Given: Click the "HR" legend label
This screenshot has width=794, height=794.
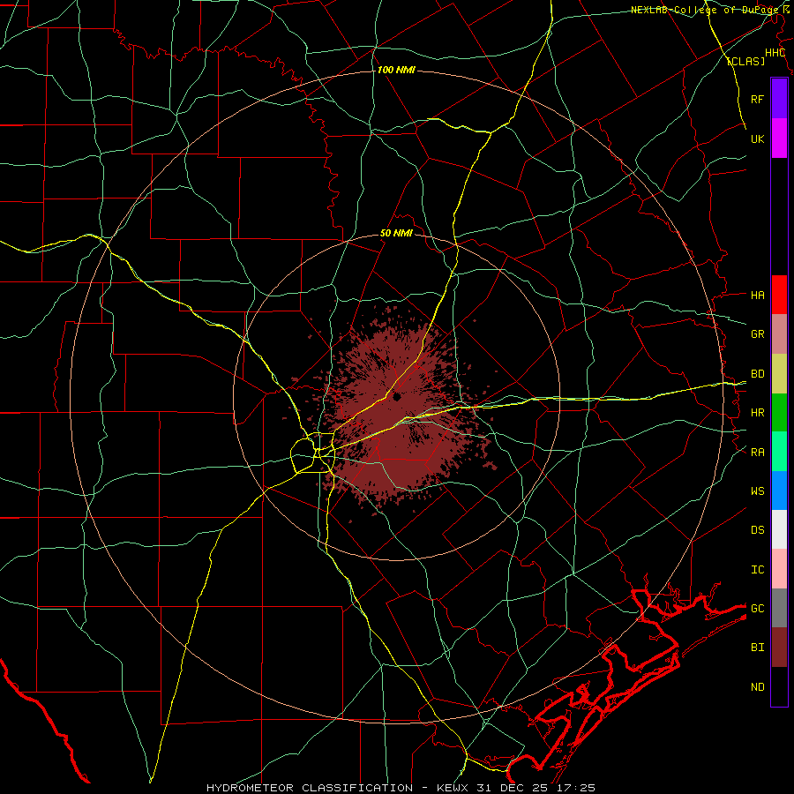Looking at the screenshot, I should [757, 412].
